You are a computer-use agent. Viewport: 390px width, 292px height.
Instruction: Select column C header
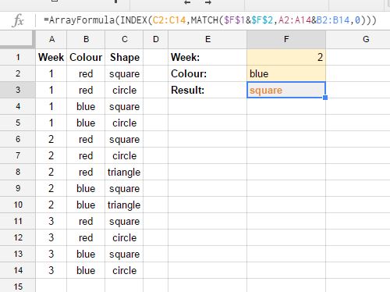point(124,39)
